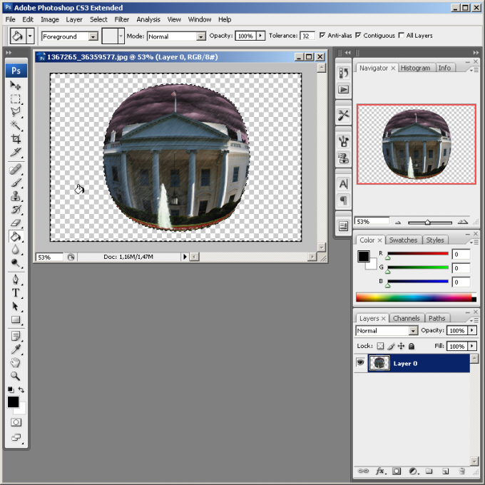Select the Magic Wand tool
Image resolution: width=485 pixels, height=485 pixels.
tap(15, 126)
